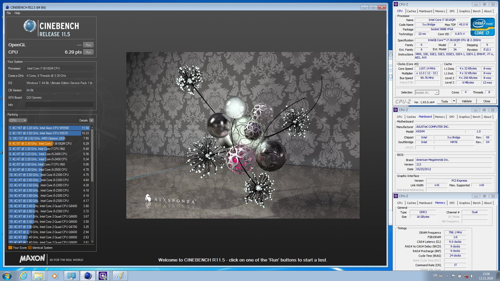Open Caches tab in the processor CPU-Z window
Image resolution: width=500 pixels, height=281 pixels.
(x=411, y=11)
